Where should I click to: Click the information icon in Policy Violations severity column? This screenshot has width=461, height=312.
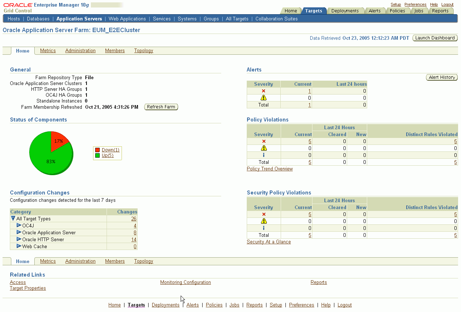tap(264, 155)
